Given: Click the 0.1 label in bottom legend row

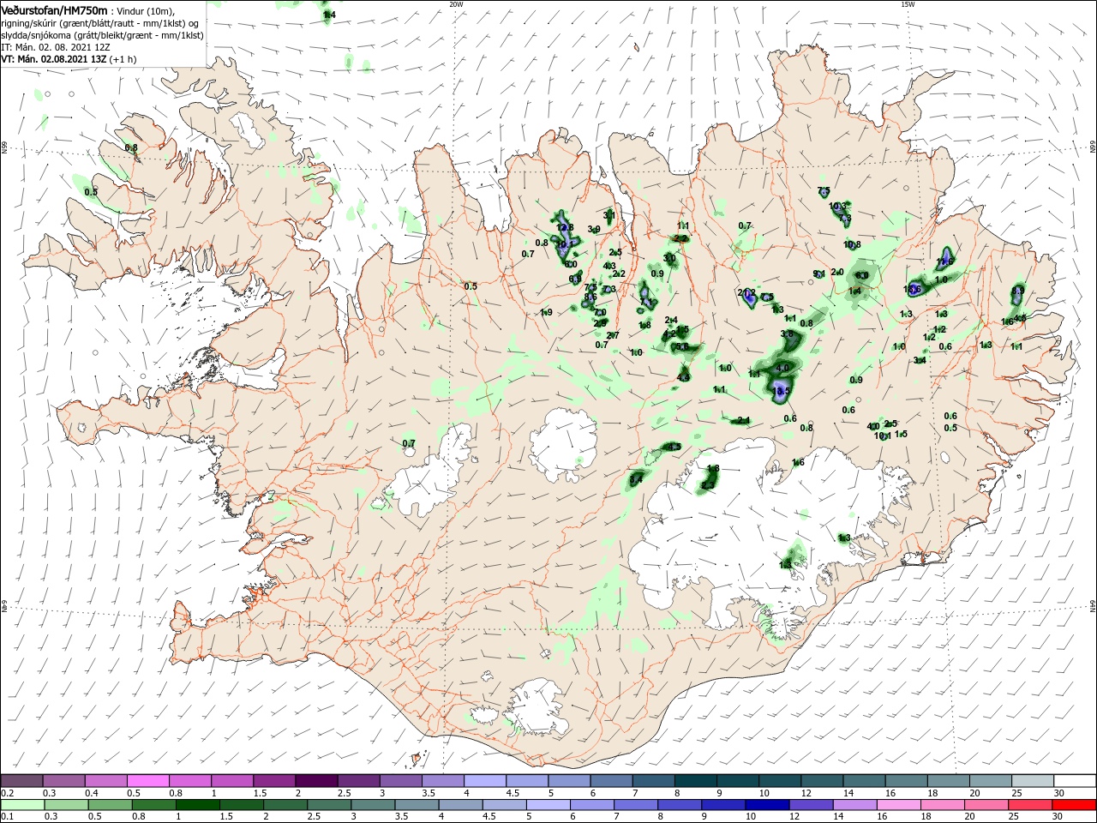Looking at the screenshot, I should coord(7,818).
